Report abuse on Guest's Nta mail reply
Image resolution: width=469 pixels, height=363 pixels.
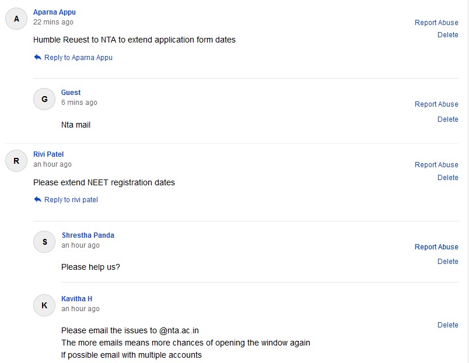436,104
